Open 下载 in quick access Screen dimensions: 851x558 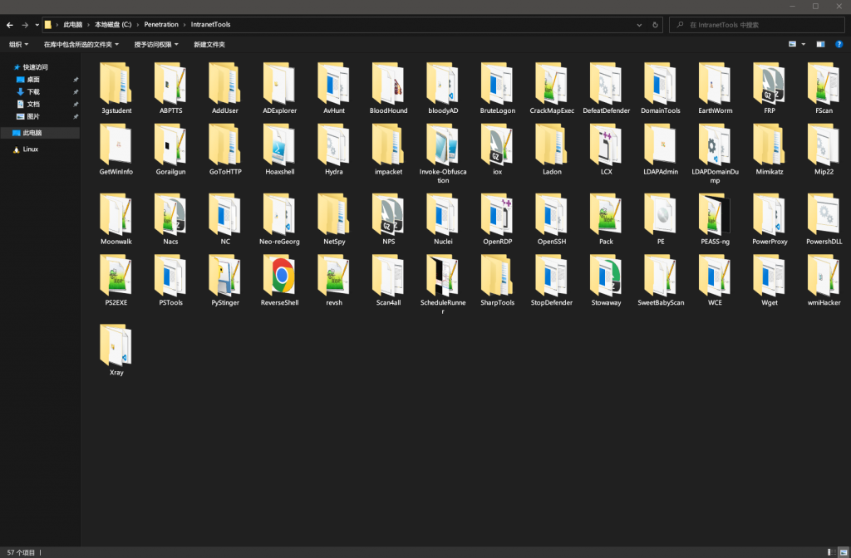click(x=33, y=92)
